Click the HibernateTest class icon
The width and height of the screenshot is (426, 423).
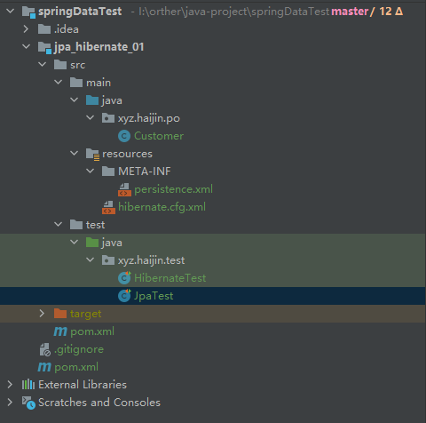pyautogui.click(x=124, y=278)
